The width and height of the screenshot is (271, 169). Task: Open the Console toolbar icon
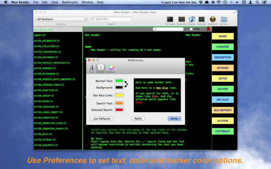(182, 19)
